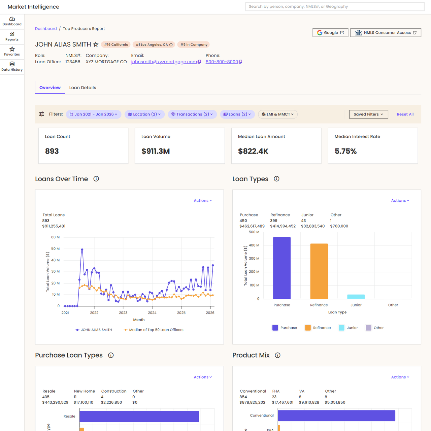The width and height of the screenshot is (431, 431).
Task: Click the filter sliders icon
Action: click(x=42, y=114)
